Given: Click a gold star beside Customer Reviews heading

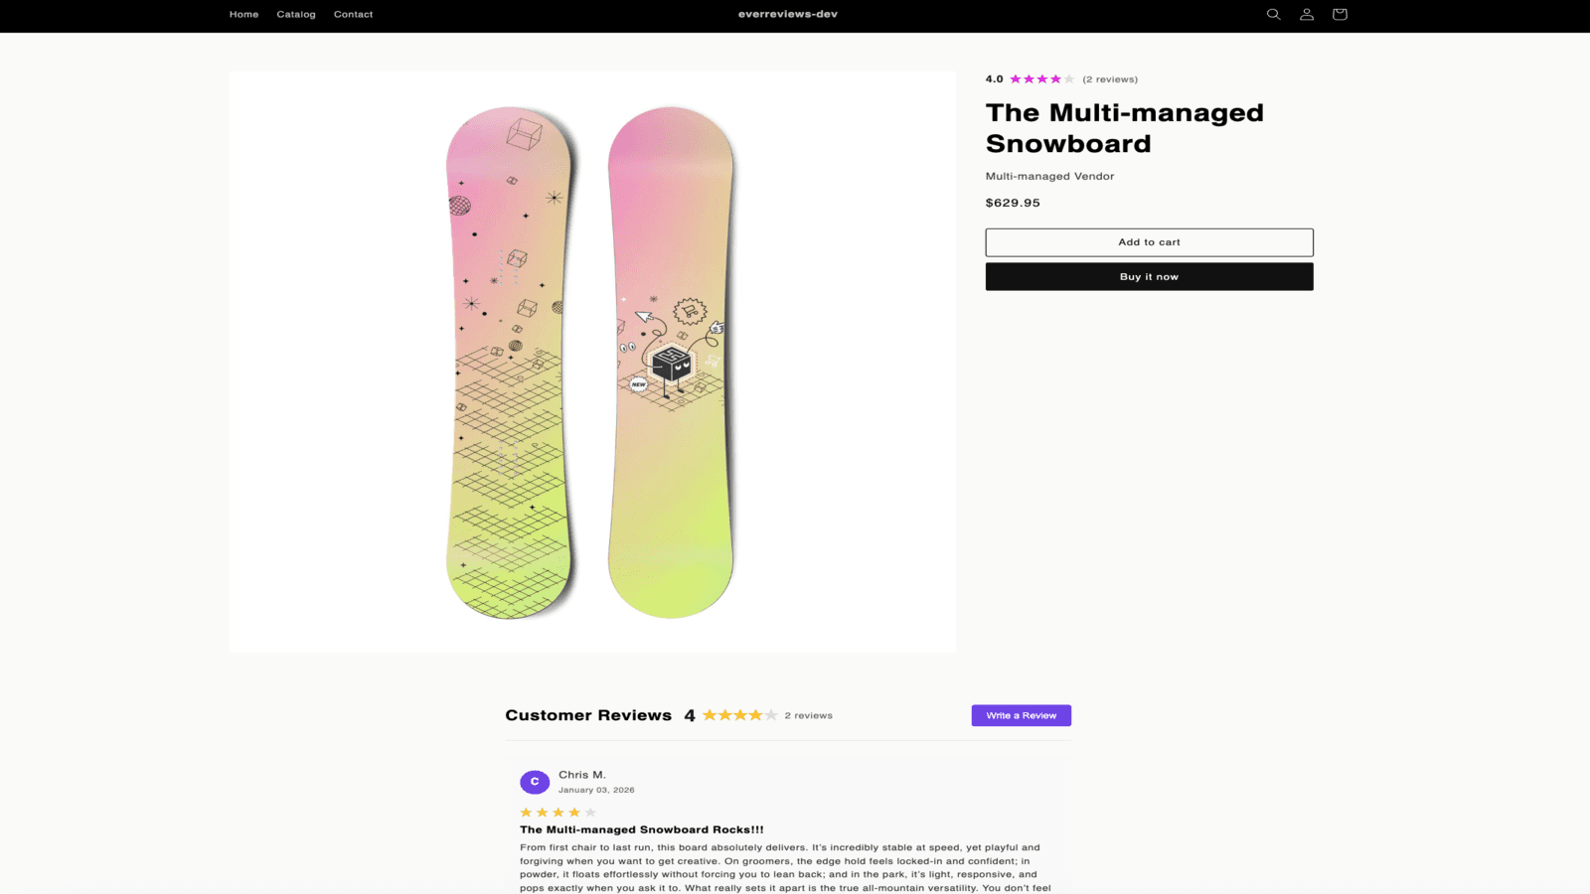Looking at the screenshot, I should (710, 714).
